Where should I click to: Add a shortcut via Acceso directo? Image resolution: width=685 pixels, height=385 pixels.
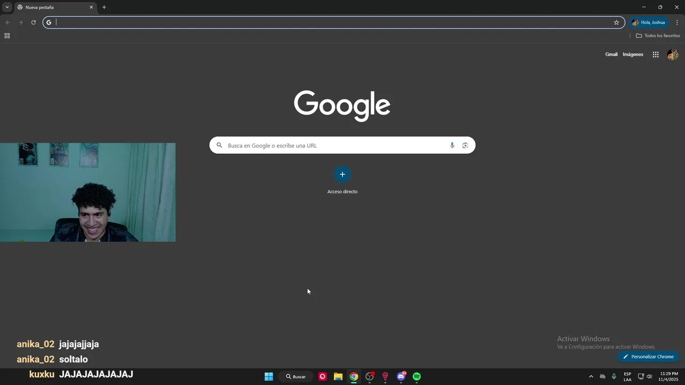pos(342,180)
